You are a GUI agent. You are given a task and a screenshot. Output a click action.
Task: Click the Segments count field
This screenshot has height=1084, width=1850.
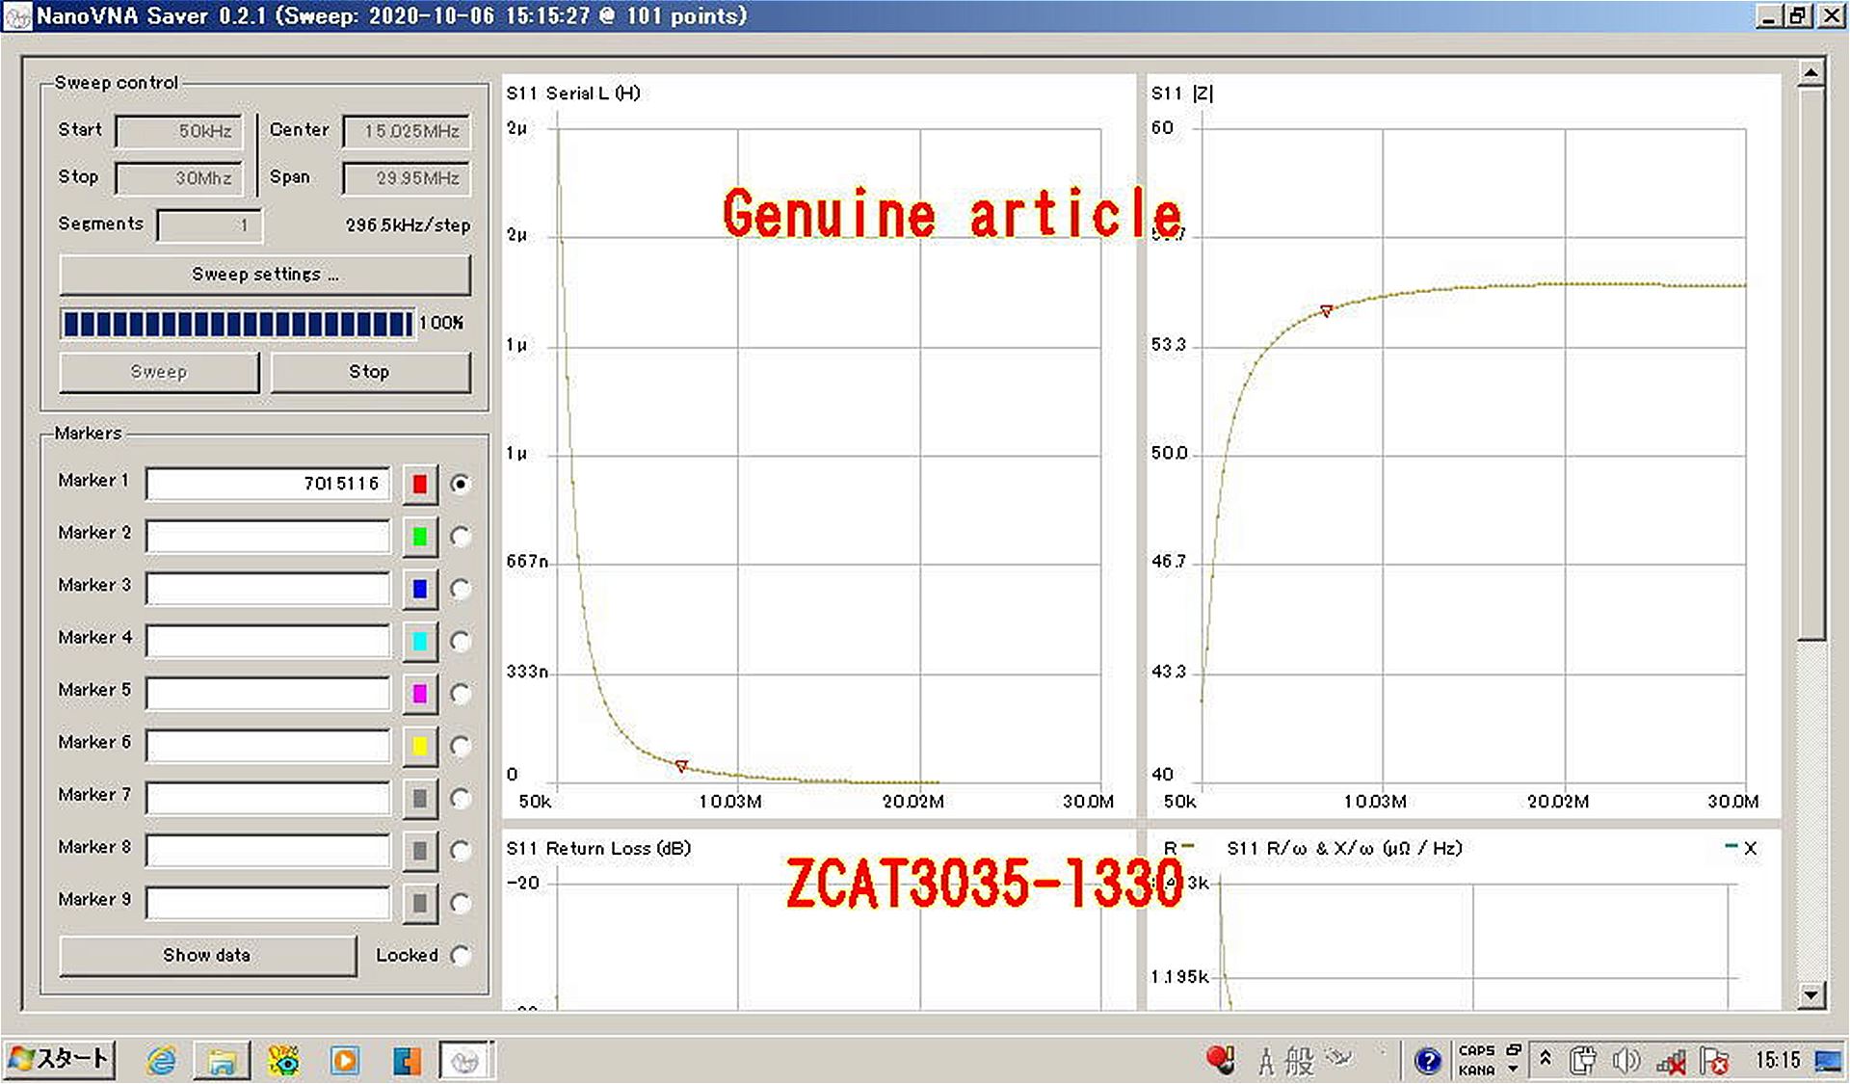click(209, 225)
